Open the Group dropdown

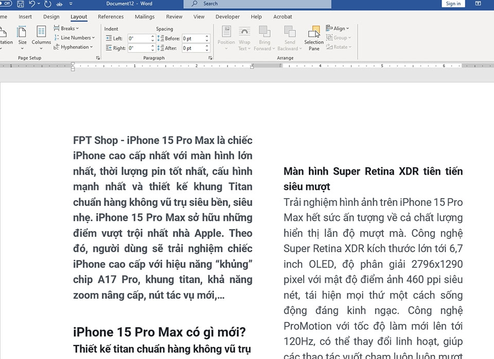click(x=339, y=37)
